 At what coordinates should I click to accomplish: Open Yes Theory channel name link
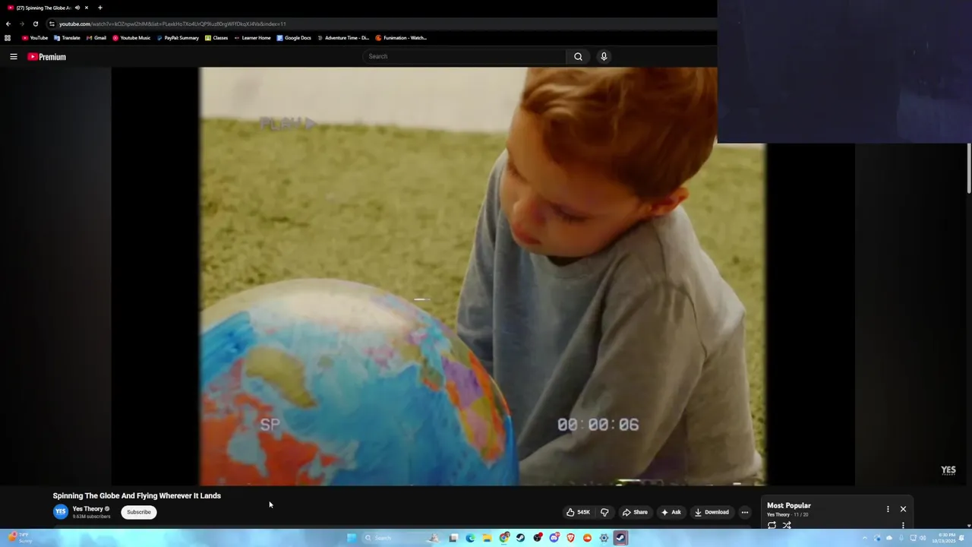tap(88, 509)
